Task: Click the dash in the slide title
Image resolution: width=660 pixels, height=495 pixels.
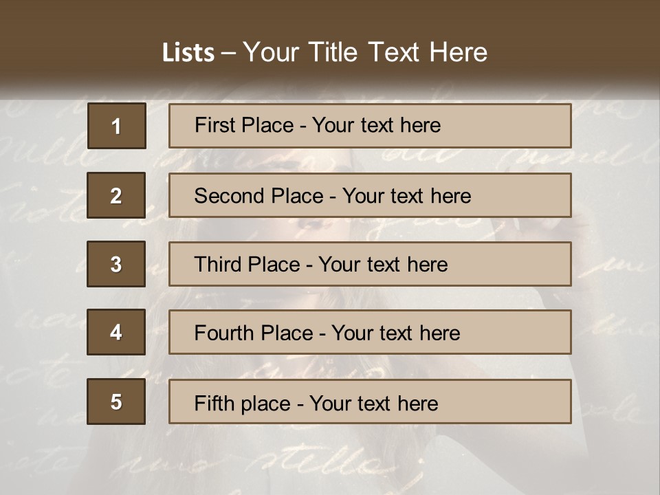Action: 228,53
